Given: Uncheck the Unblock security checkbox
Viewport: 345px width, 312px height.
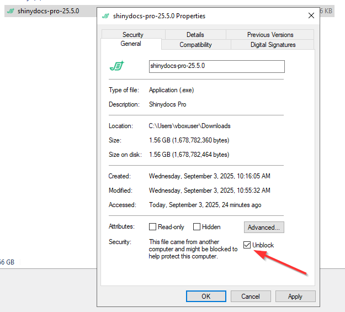Looking at the screenshot, I should 247,245.
